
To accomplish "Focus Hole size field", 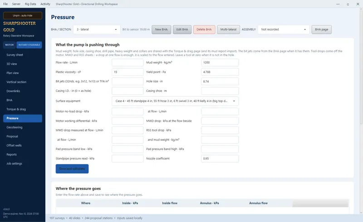I will tap(220, 82).
